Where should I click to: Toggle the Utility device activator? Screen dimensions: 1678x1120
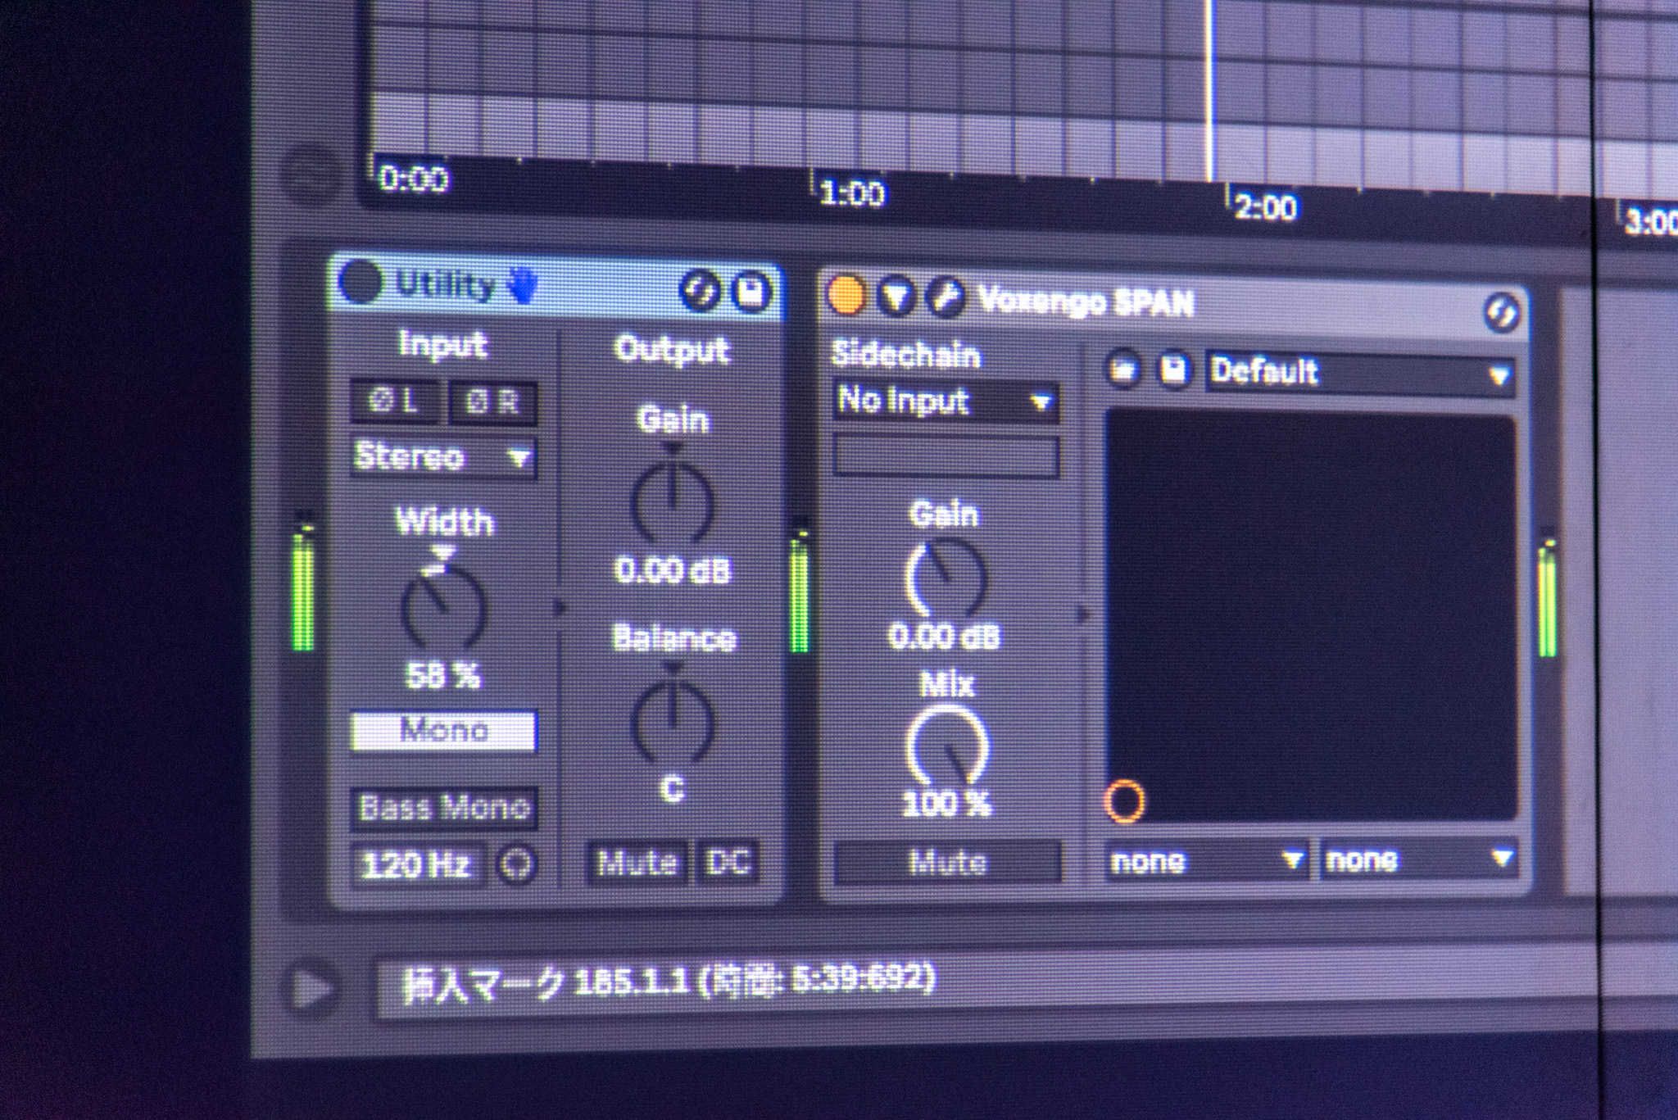[361, 282]
